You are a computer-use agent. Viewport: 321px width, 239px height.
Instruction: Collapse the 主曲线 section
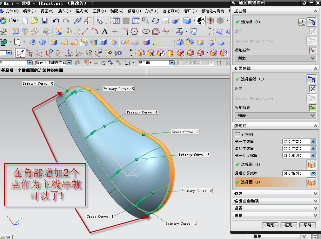pos(316,11)
